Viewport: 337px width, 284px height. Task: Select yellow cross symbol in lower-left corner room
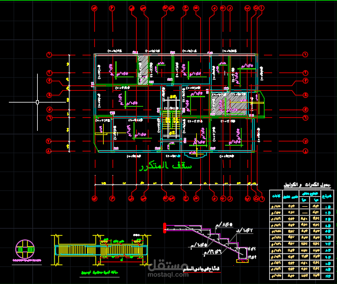pyautogui.click(x=103, y=133)
